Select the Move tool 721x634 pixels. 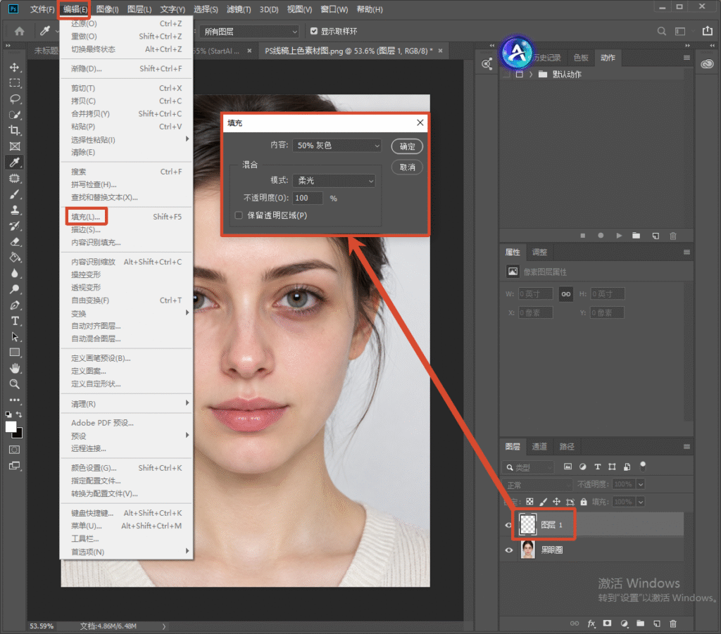pyautogui.click(x=15, y=67)
